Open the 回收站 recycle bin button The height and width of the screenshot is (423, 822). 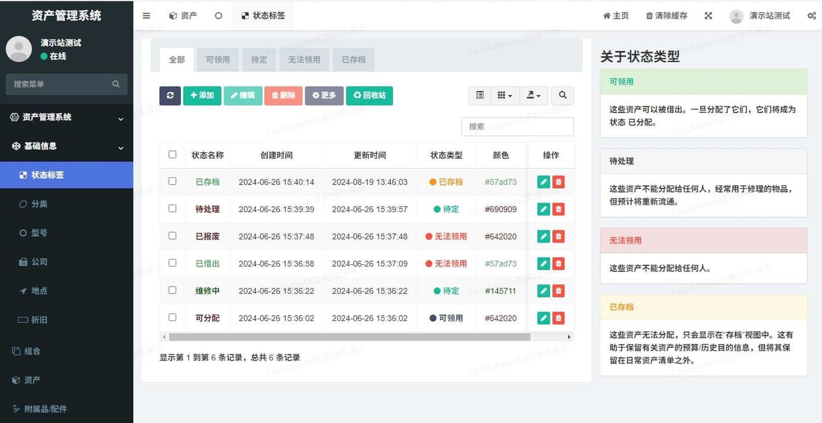click(x=369, y=95)
